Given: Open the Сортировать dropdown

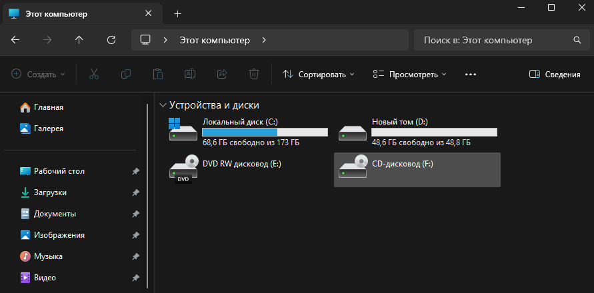Looking at the screenshot, I should (x=319, y=74).
